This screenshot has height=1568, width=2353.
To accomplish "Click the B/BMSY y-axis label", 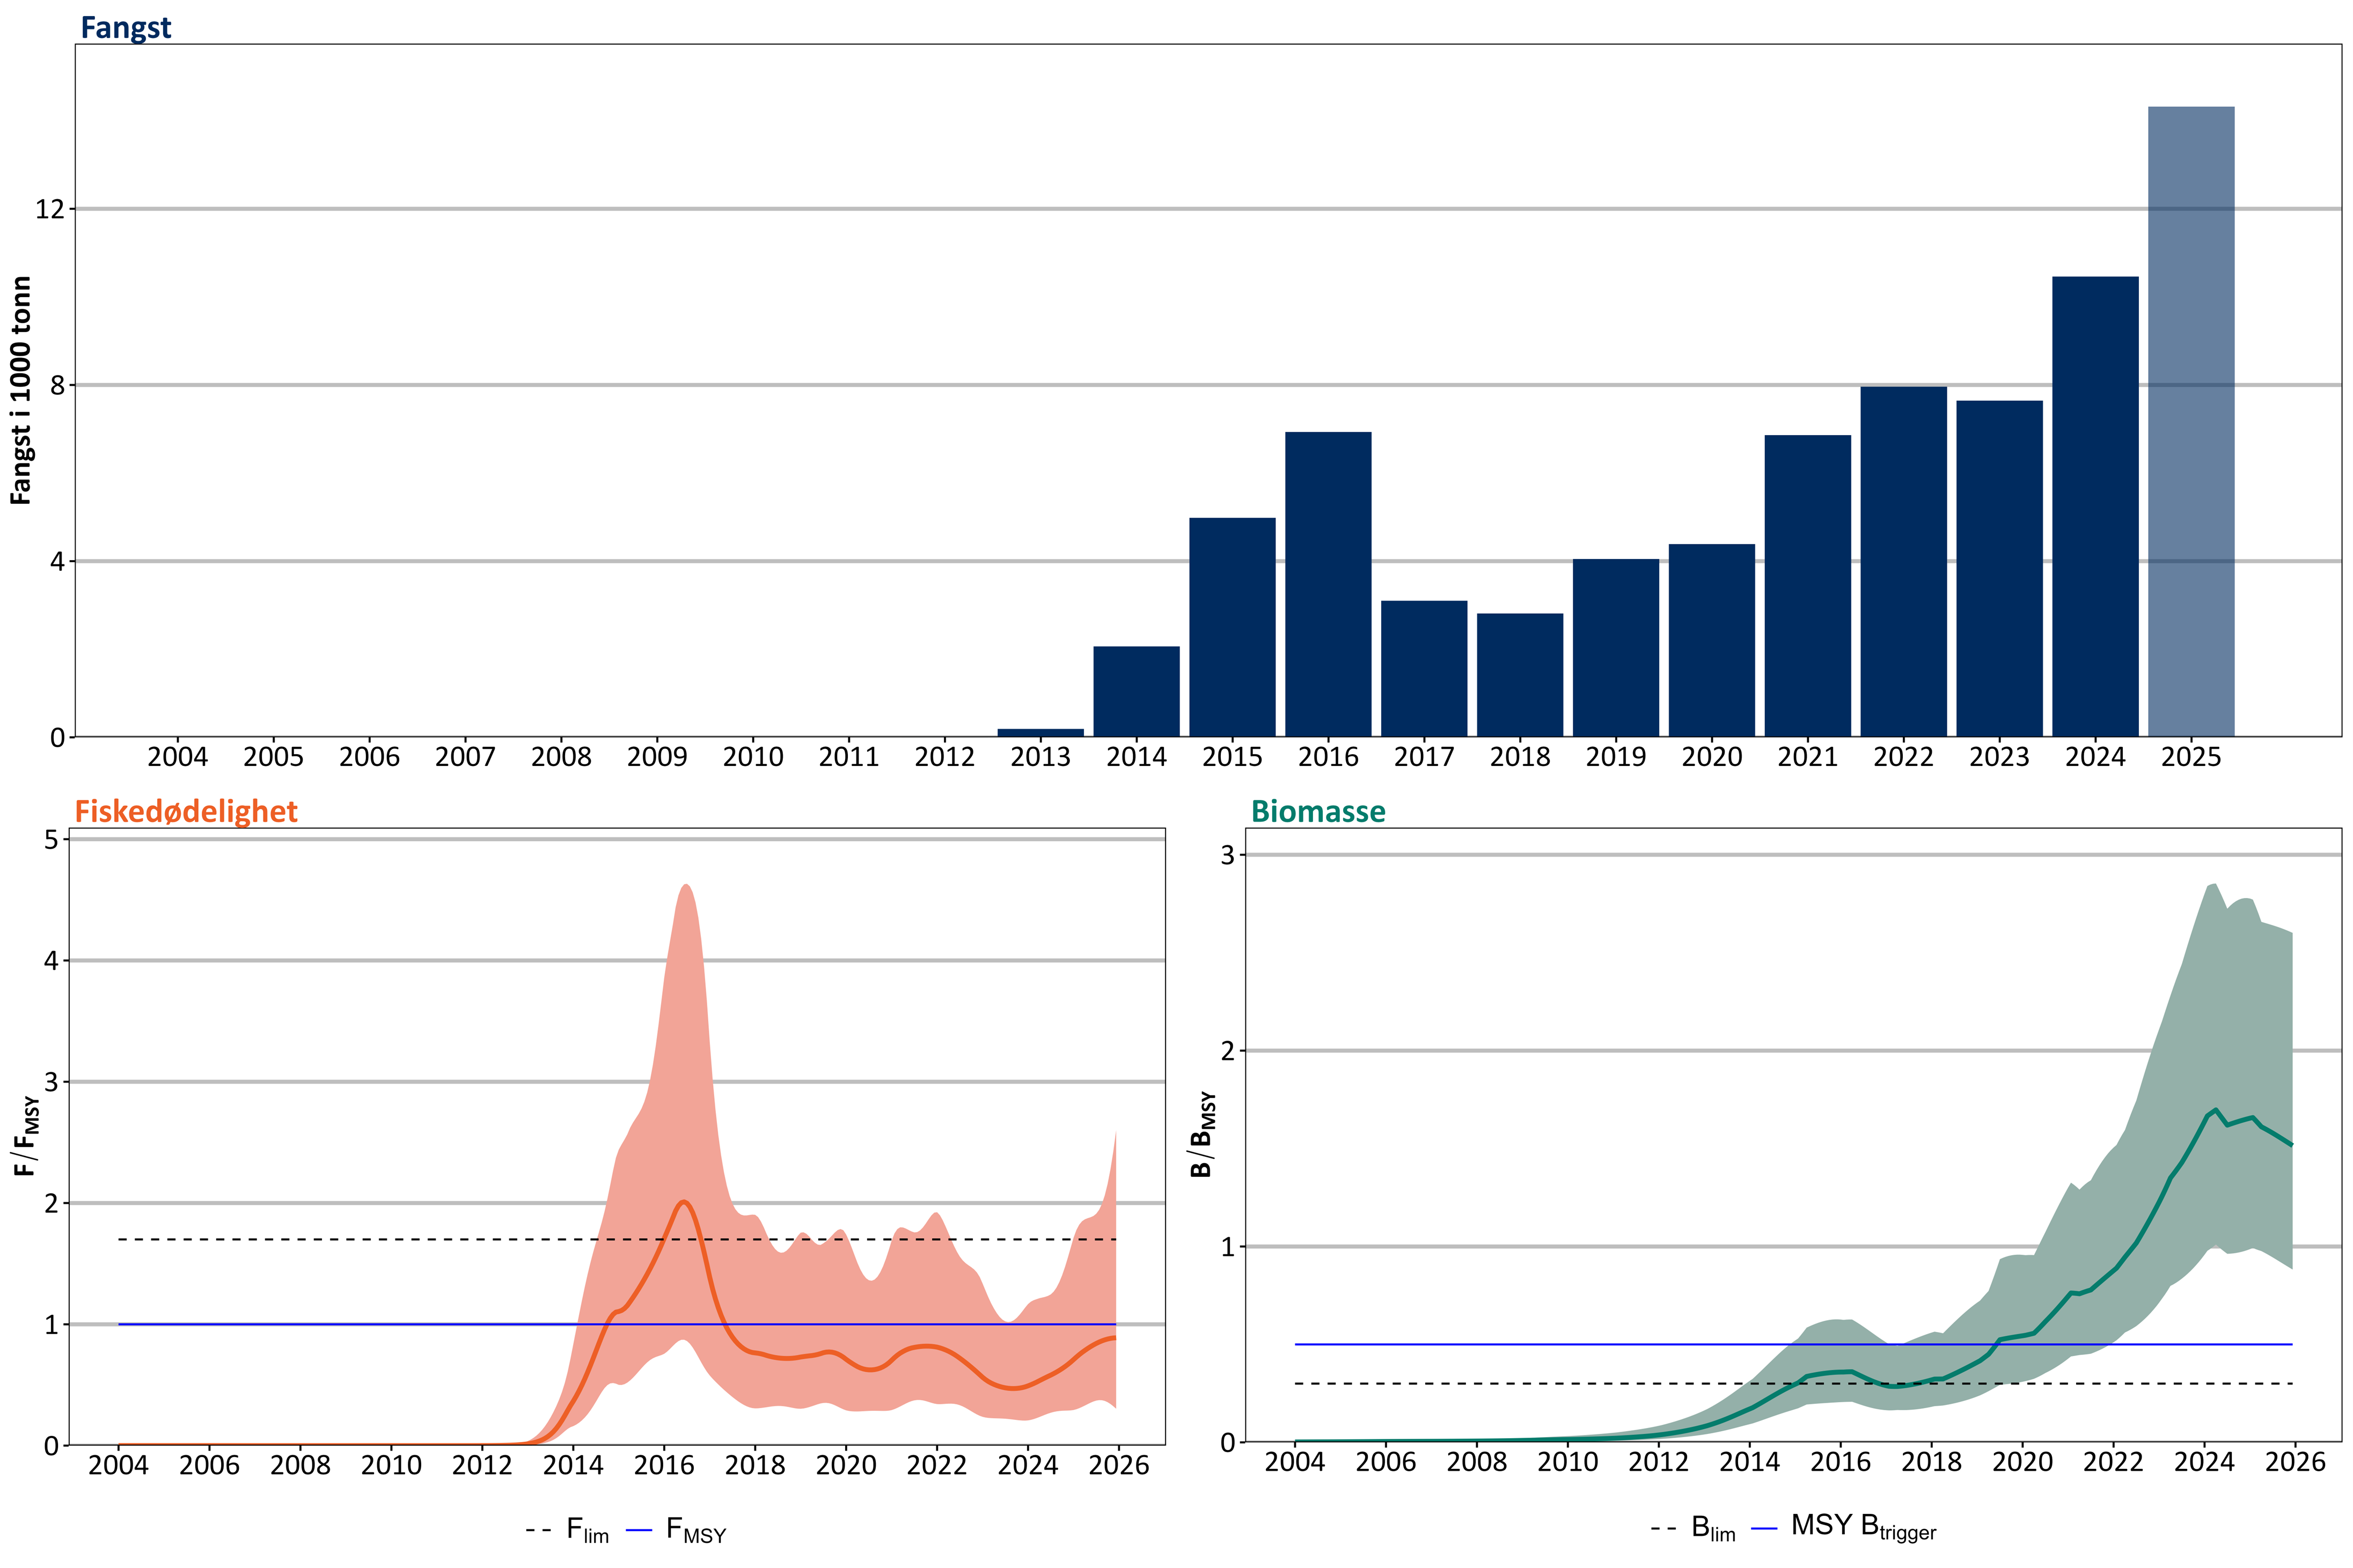I will 1202,1134.
